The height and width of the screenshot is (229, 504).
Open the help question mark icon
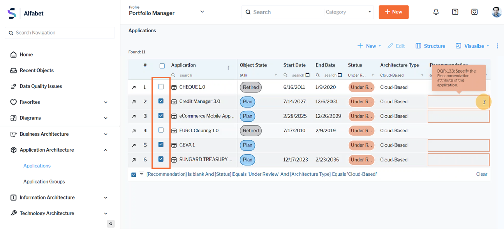click(455, 12)
